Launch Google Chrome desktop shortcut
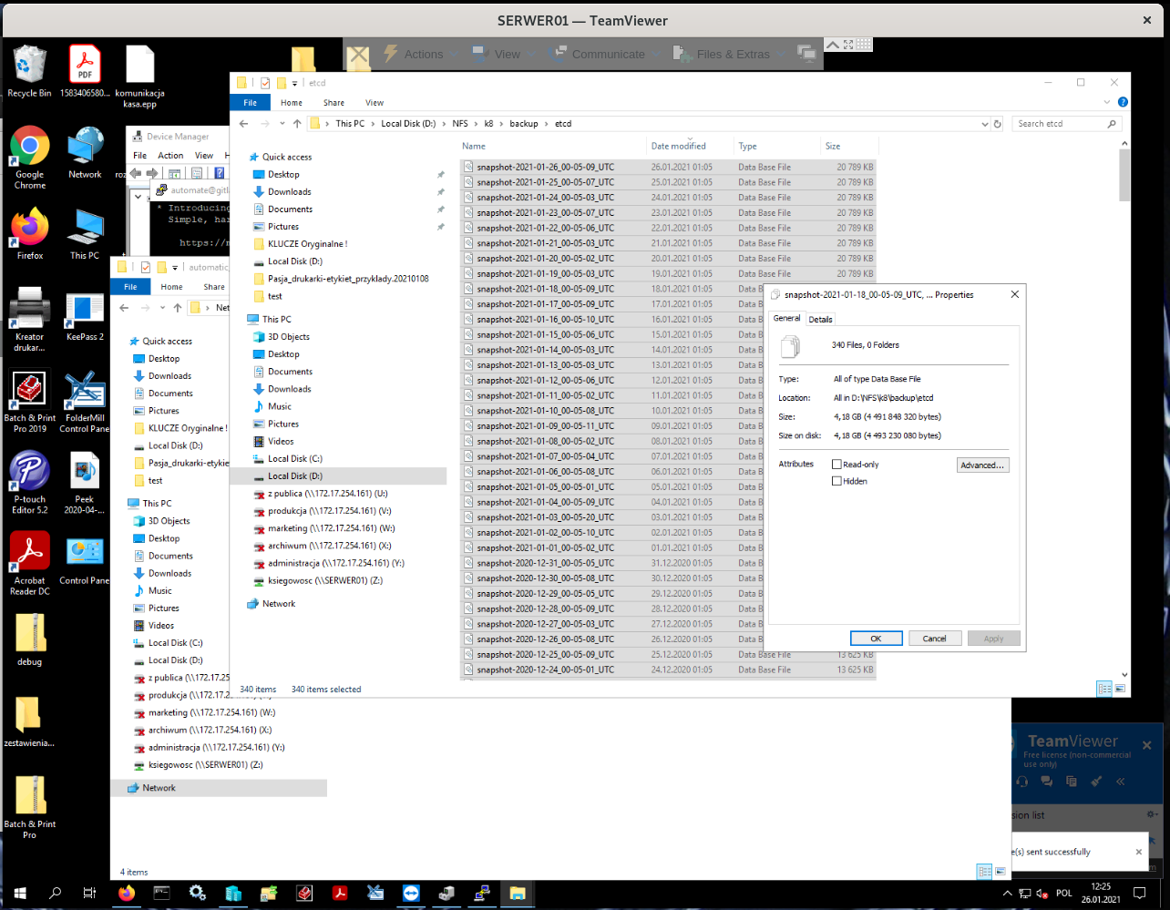The width and height of the screenshot is (1170, 910). tap(29, 158)
